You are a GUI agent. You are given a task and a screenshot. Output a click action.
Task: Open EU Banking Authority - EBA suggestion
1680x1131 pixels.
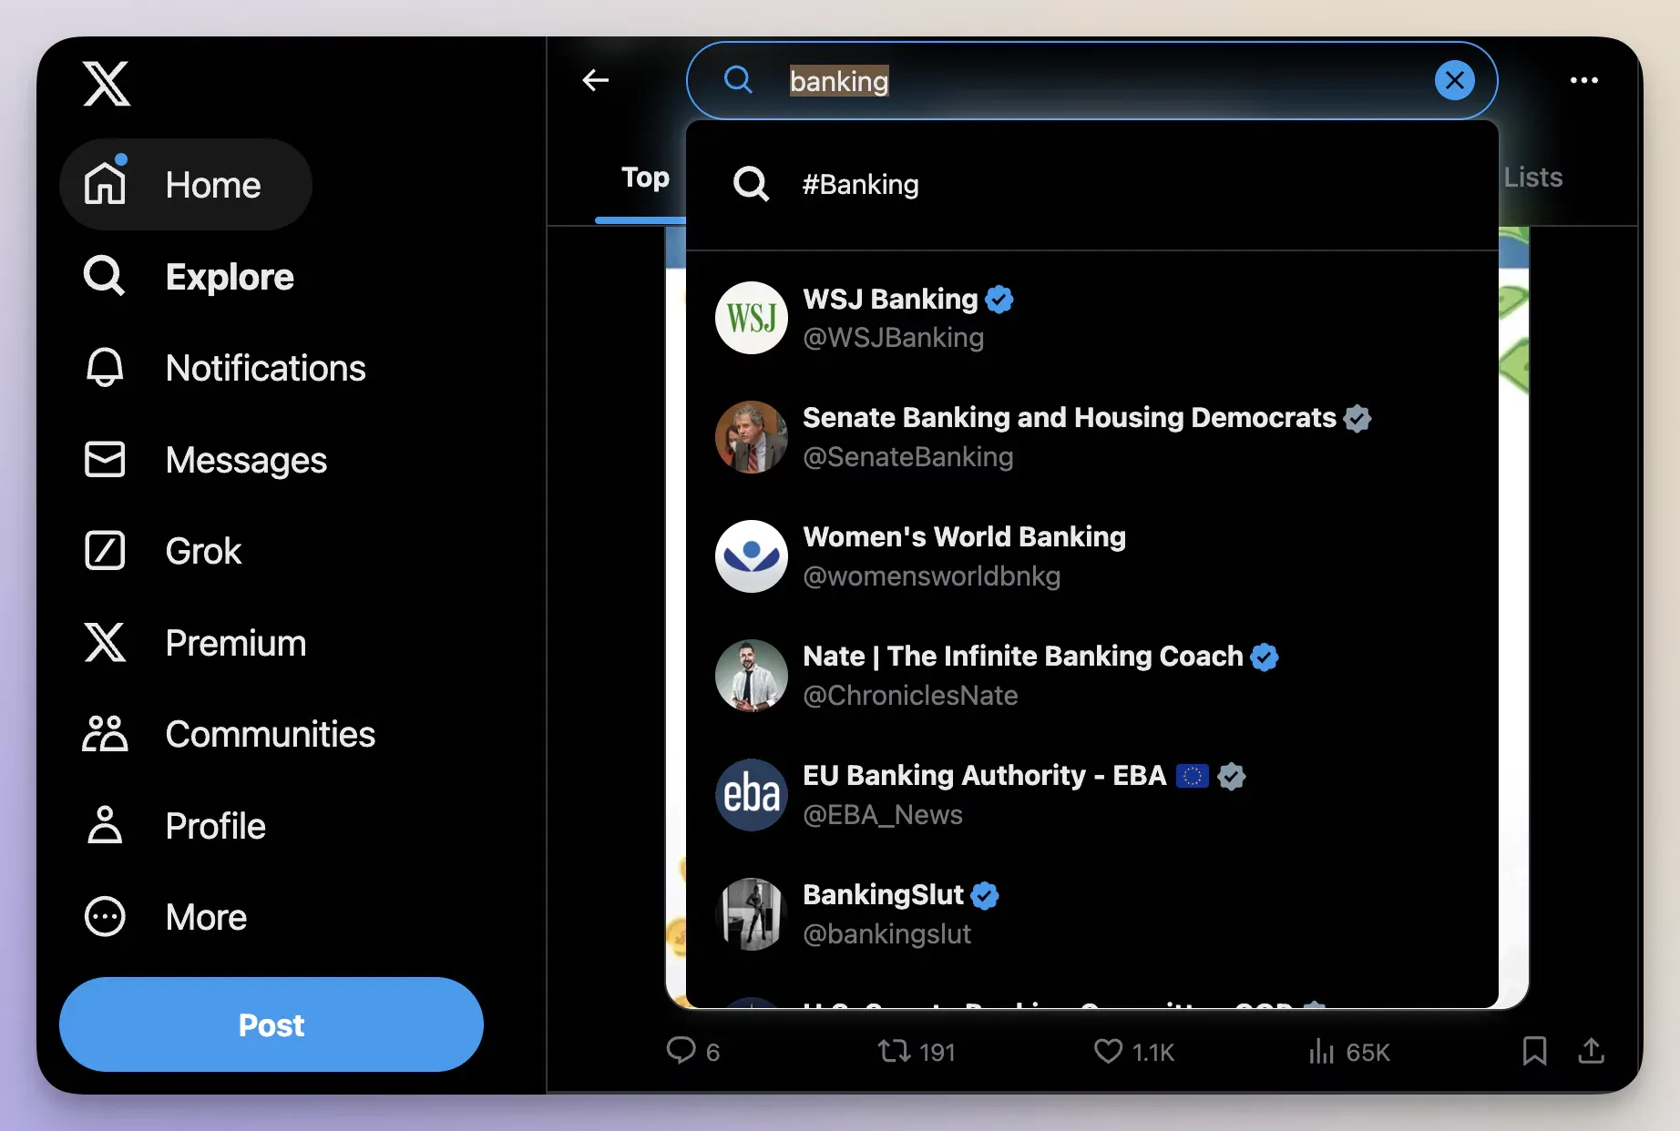(1091, 795)
